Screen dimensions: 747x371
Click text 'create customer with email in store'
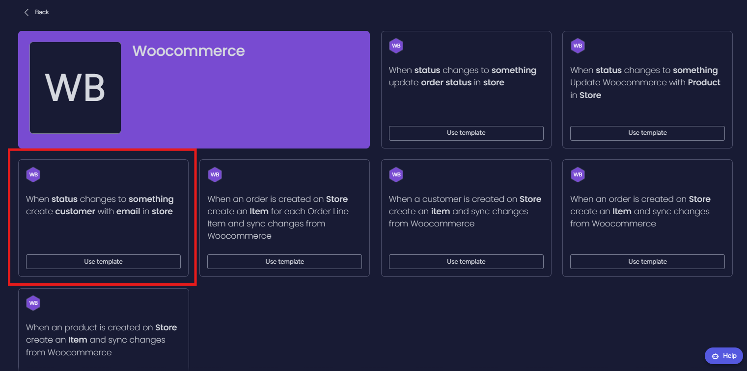(99, 211)
